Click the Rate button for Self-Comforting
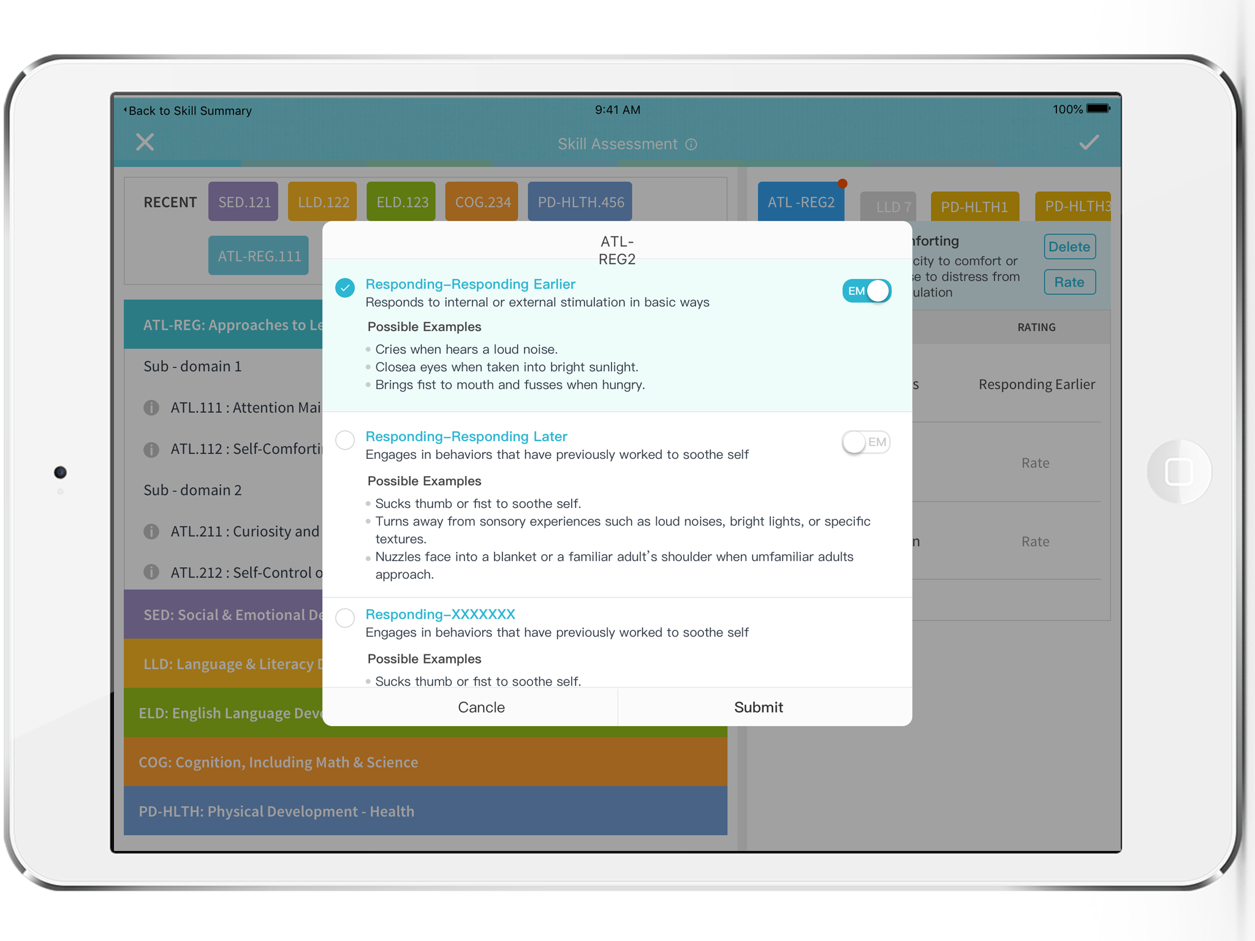The width and height of the screenshot is (1255, 941). (1070, 281)
